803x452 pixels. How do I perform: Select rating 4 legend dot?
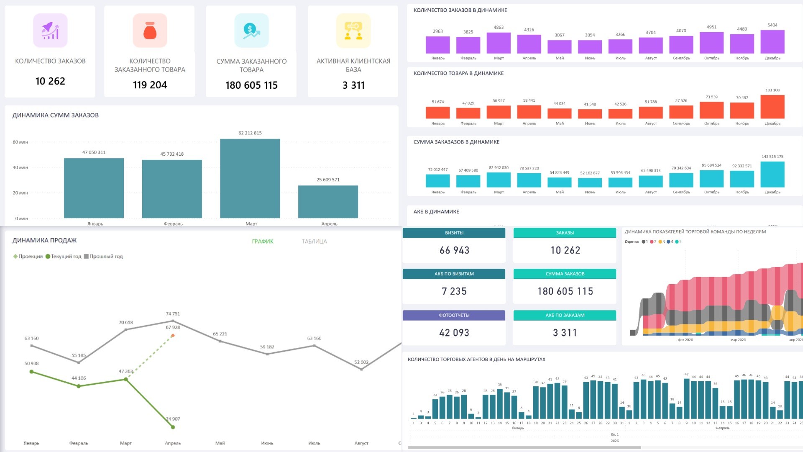(668, 242)
